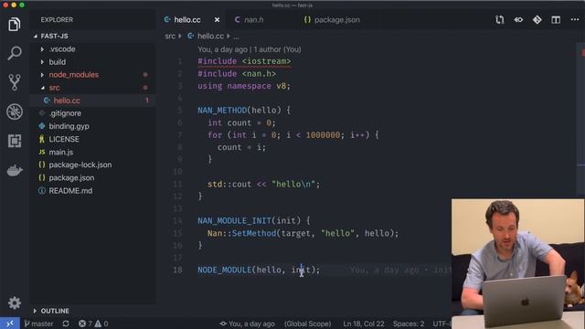Viewport: 585px width, 329px height.
Task: Collapse the src folder
Action: click(x=54, y=88)
